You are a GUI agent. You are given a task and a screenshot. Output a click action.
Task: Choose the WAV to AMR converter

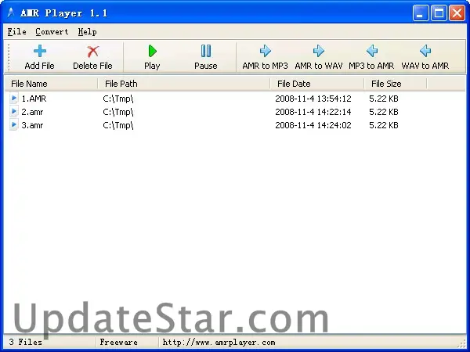[425, 57]
